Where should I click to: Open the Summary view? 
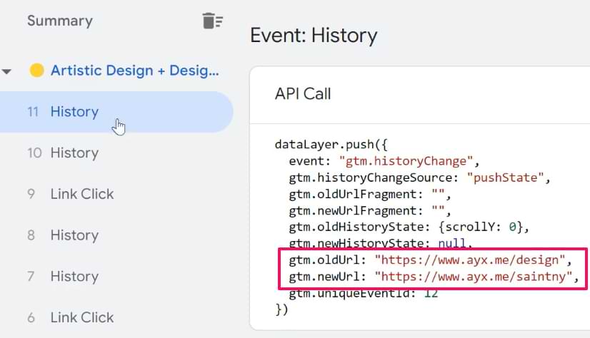(x=59, y=21)
